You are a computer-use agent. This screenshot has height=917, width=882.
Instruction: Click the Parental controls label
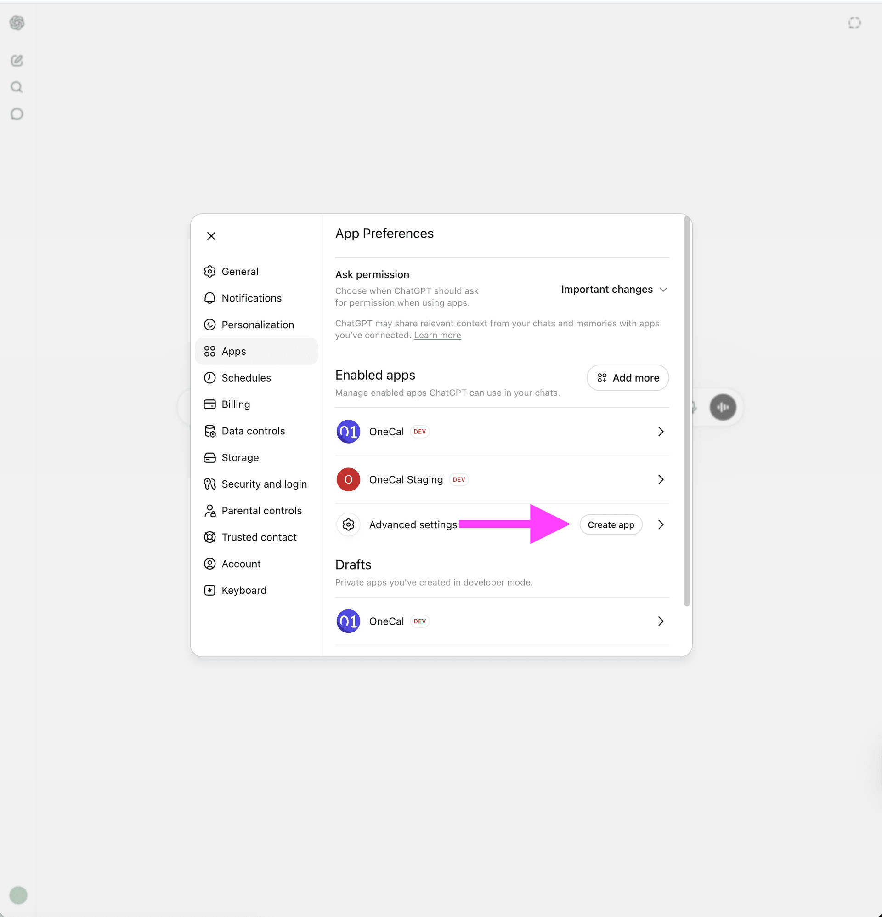click(x=261, y=511)
